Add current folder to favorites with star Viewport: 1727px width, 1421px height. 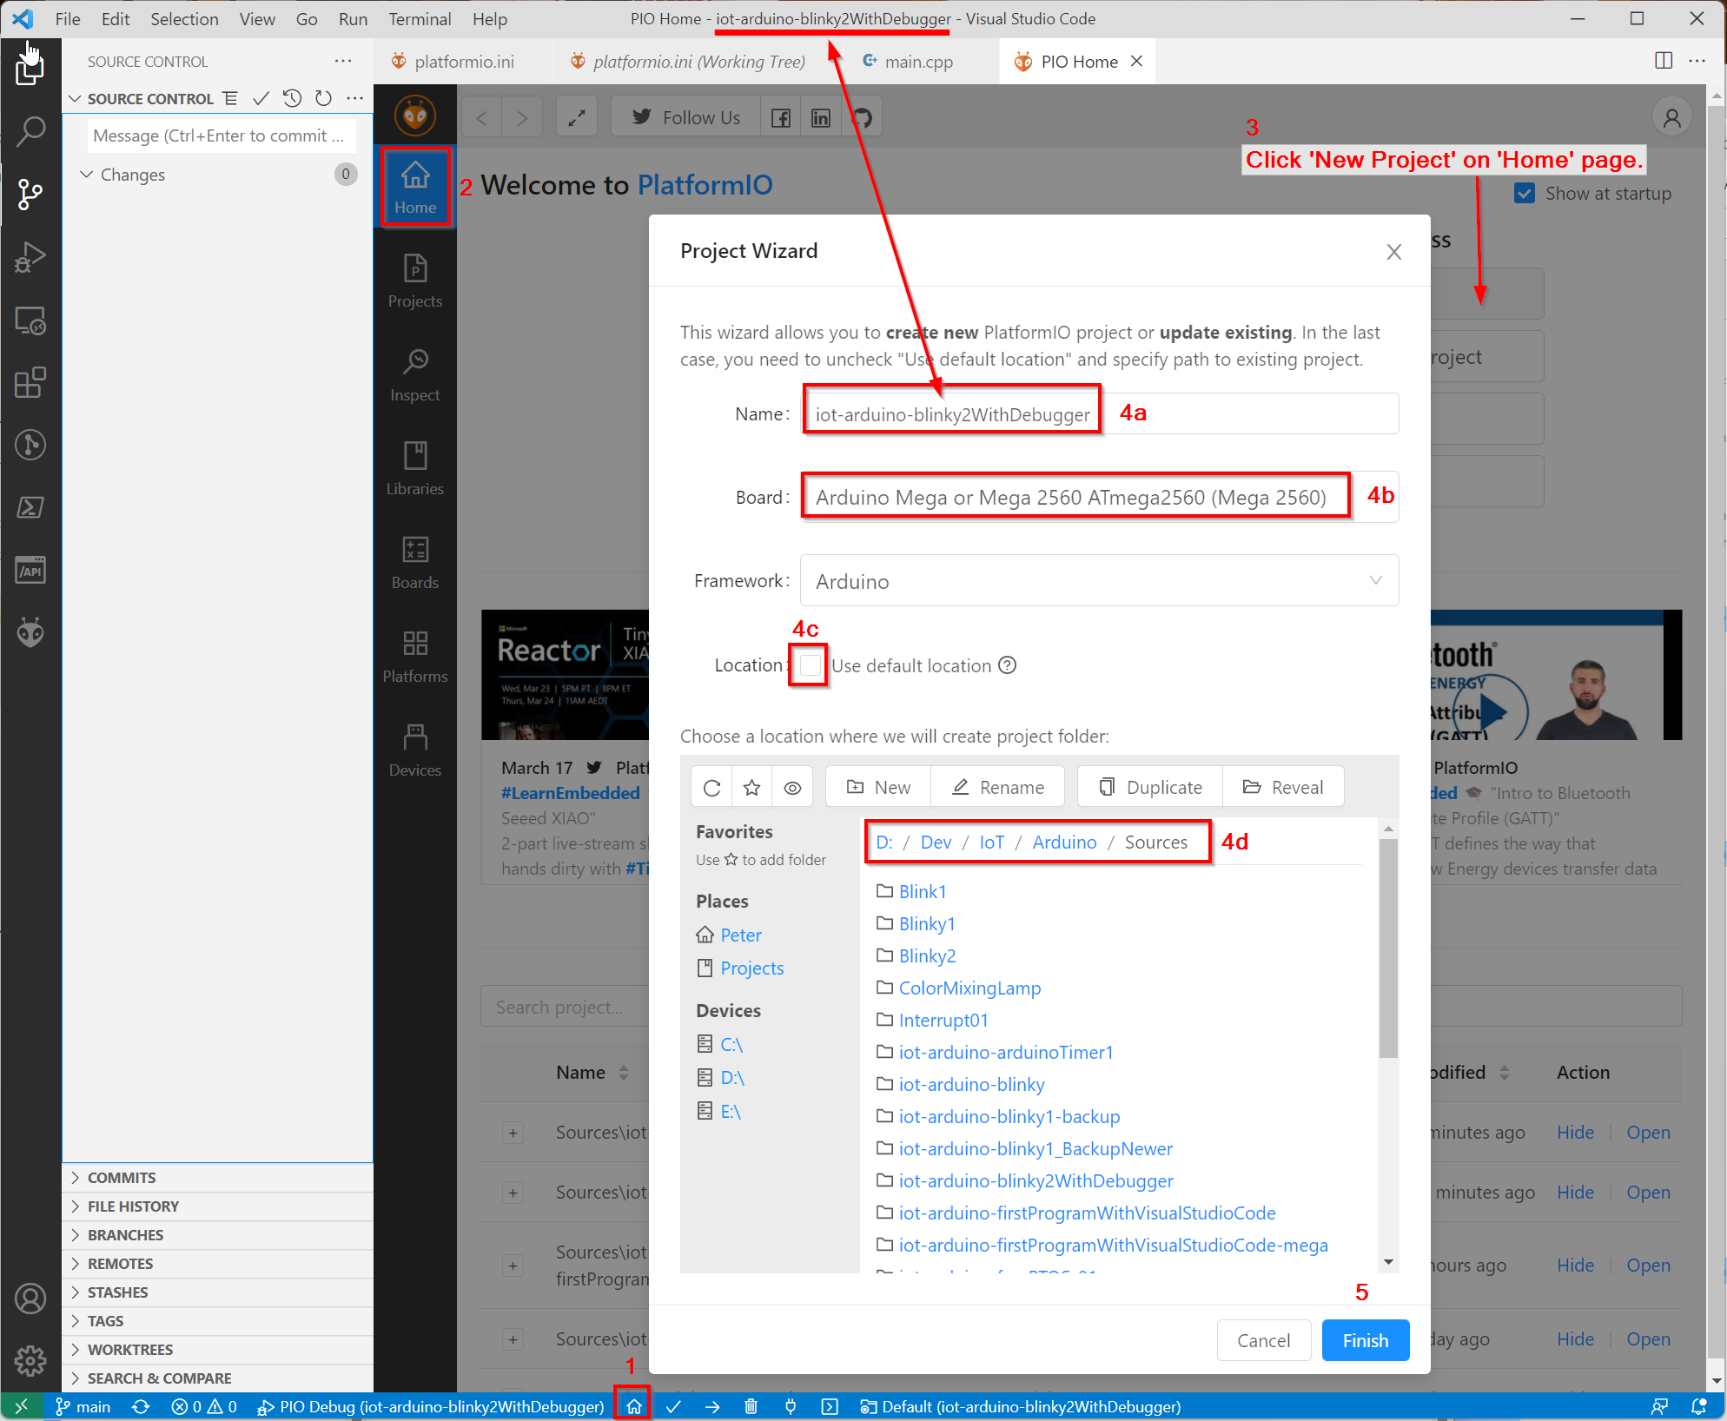[752, 787]
